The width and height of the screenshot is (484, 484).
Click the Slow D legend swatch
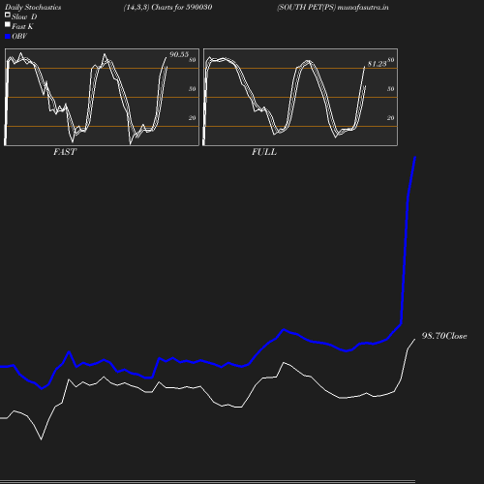click(x=8, y=15)
